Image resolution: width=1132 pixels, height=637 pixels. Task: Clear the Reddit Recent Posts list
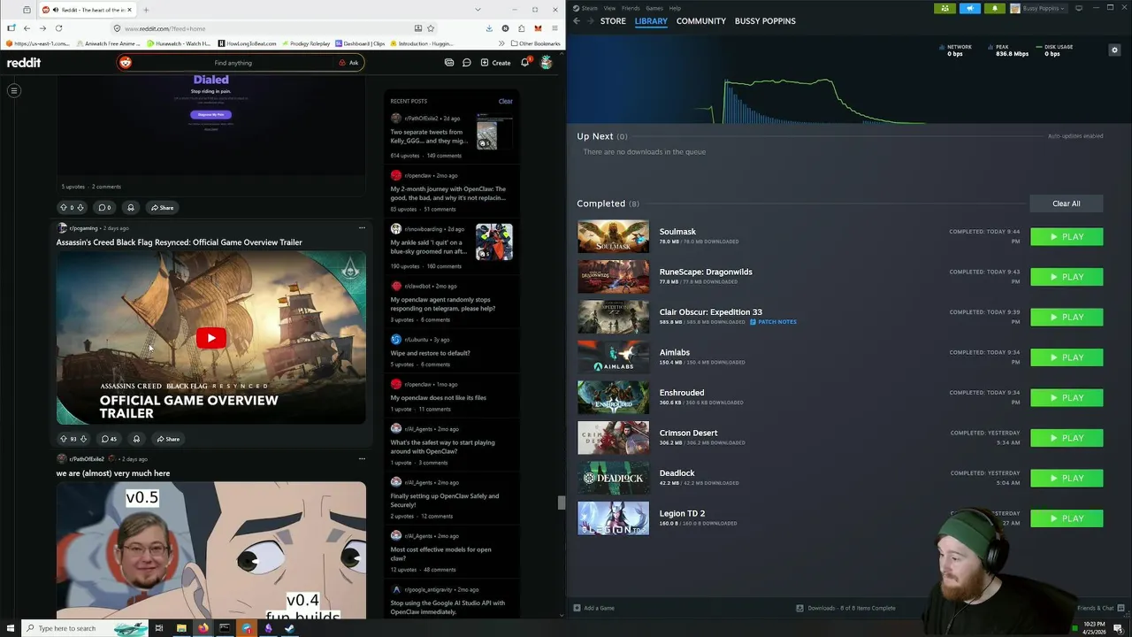(x=505, y=101)
